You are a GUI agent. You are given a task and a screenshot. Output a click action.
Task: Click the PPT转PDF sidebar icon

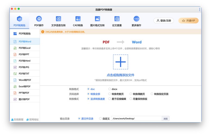15,93
